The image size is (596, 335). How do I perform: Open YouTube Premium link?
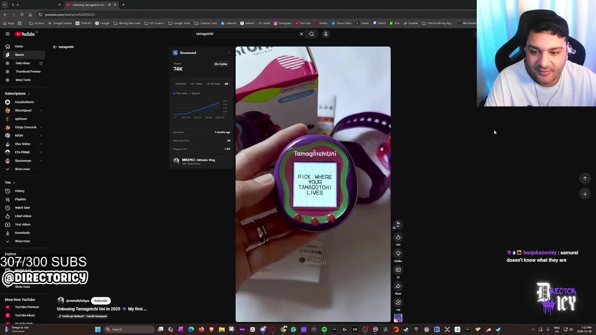click(23, 307)
